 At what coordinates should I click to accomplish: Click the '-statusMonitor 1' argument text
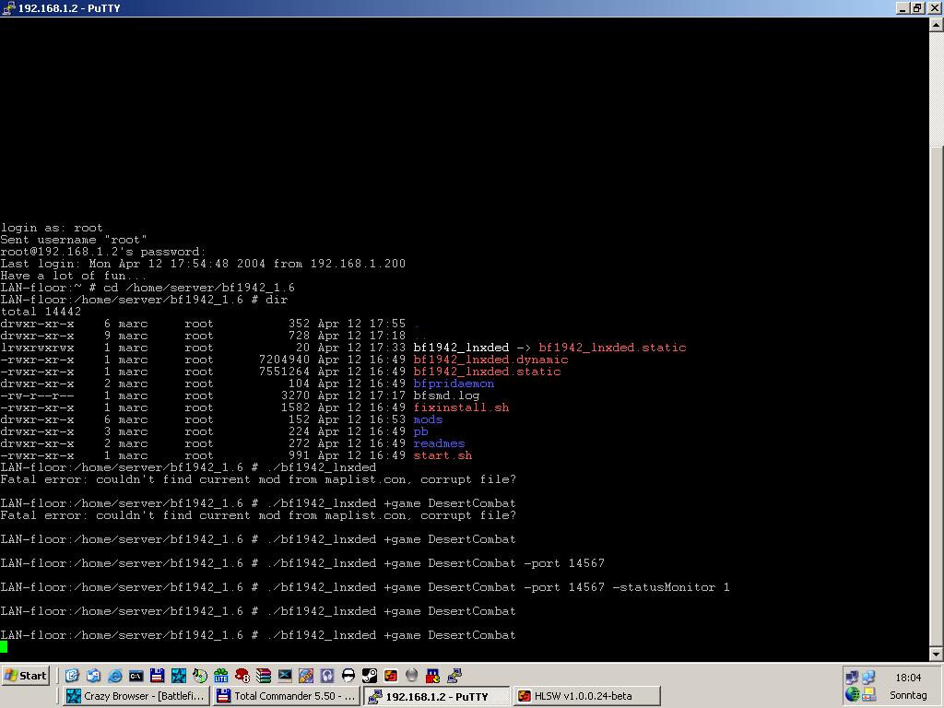click(x=671, y=587)
